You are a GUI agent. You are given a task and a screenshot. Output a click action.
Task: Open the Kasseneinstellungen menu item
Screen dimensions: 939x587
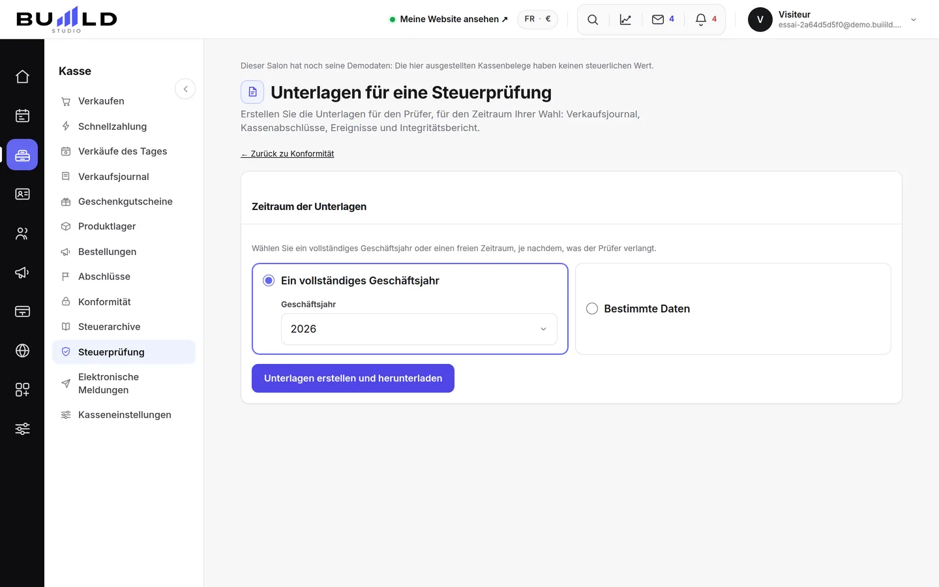click(x=124, y=415)
